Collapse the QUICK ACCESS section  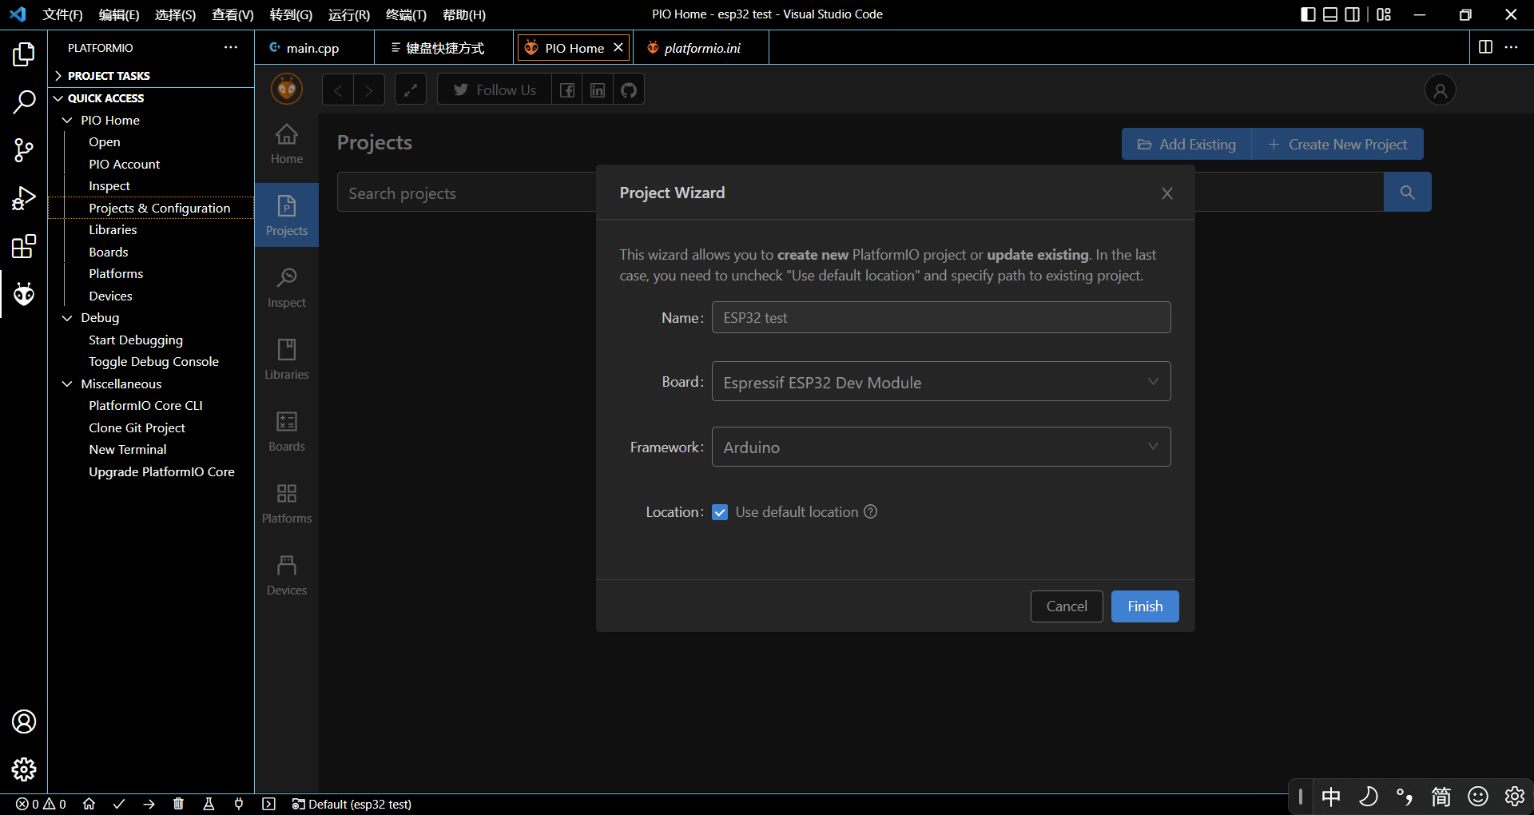click(x=151, y=98)
